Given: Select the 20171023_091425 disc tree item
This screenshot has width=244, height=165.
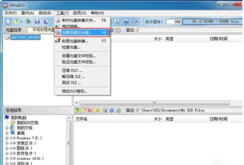Looking at the screenshot, I should 25,37.
